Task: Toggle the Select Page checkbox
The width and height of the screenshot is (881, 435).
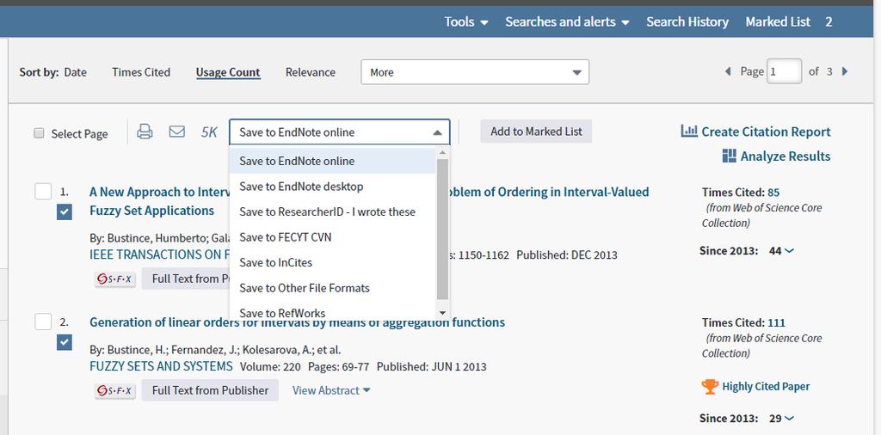Action: pyautogui.click(x=39, y=133)
